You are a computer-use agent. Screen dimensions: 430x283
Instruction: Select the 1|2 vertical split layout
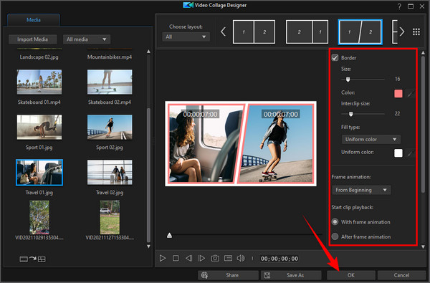pyautogui.click(x=254, y=32)
